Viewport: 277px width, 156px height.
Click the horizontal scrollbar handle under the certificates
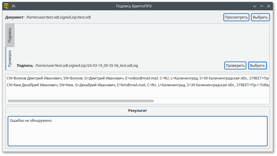pyautogui.click(x=80, y=101)
